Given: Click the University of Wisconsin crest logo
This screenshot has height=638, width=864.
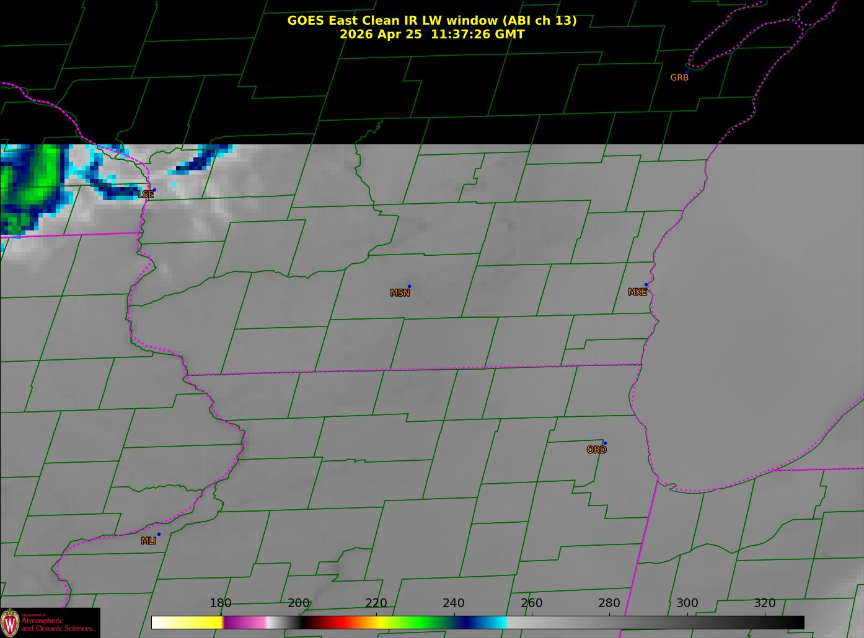Looking at the screenshot, I should pos(10,622).
